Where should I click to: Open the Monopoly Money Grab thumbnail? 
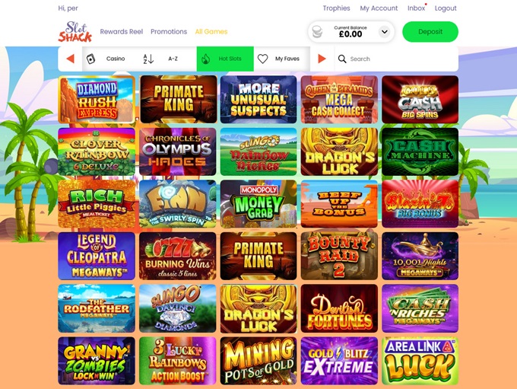tap(258, 204)
